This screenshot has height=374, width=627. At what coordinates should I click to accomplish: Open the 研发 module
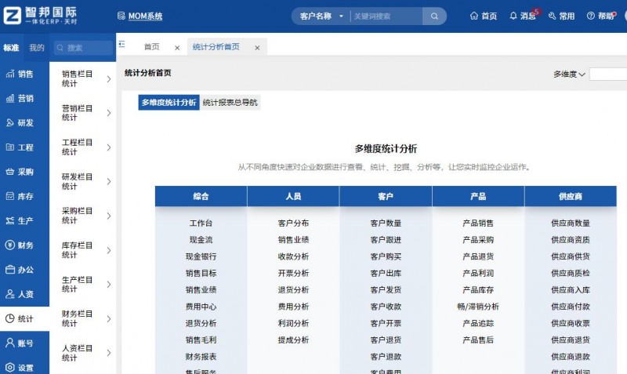(24, 123)
